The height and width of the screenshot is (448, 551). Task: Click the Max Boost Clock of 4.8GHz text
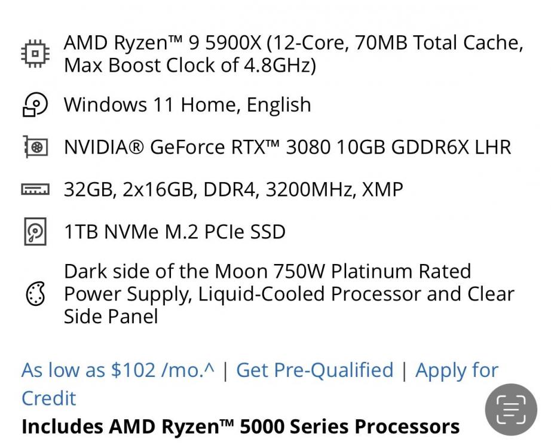tap(189, 66)
